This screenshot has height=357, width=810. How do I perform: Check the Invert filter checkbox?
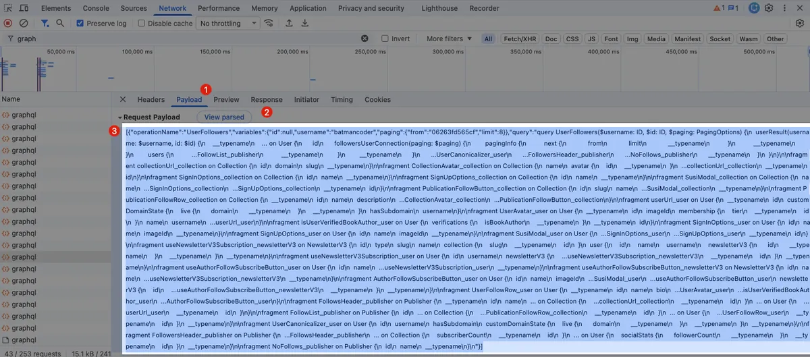point(385,39)
